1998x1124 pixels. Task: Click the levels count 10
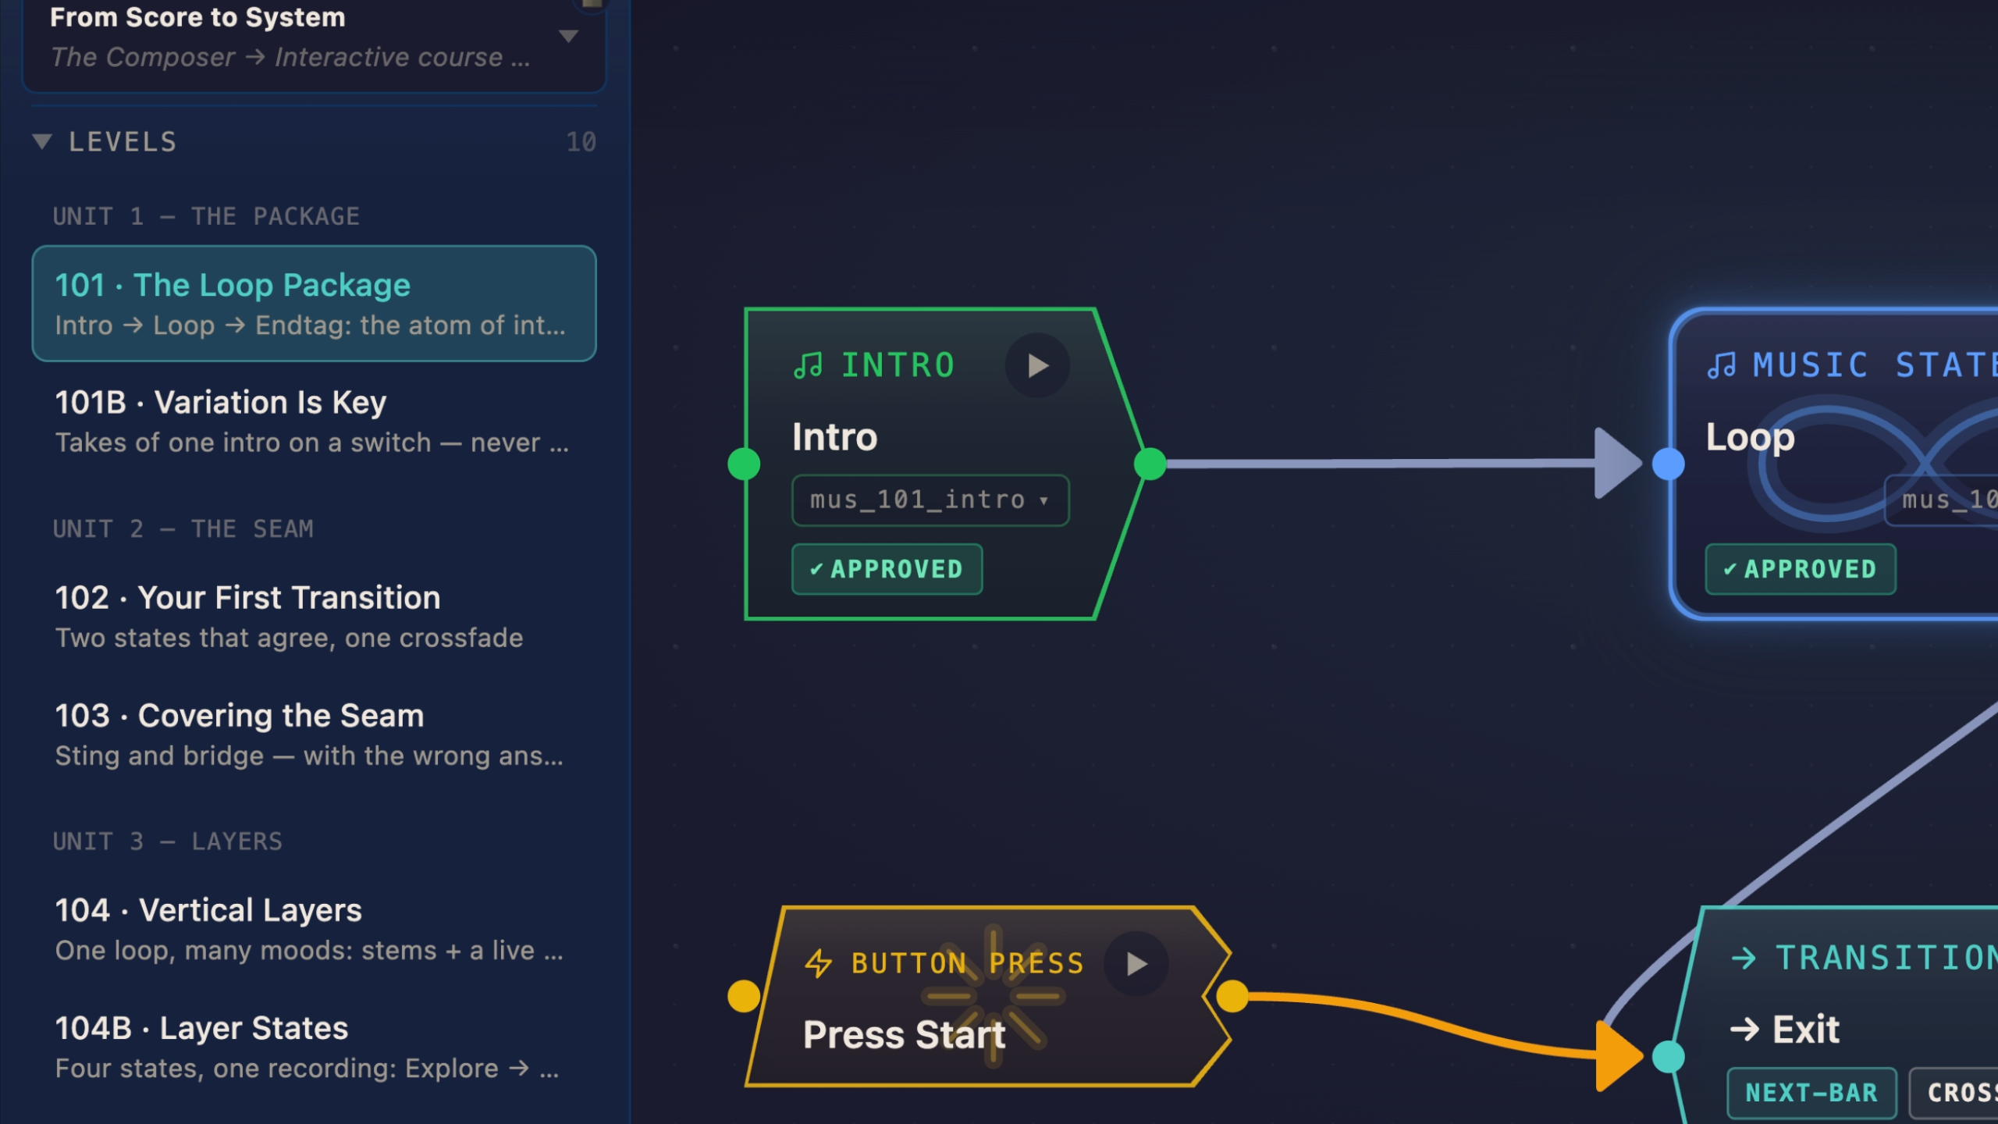click(x=581, y=141)
